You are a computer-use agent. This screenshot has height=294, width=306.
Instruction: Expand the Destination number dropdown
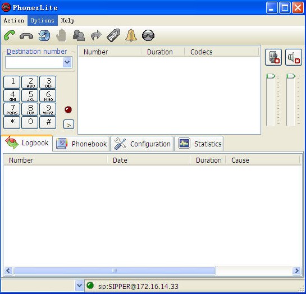click(x=67, y=62)
